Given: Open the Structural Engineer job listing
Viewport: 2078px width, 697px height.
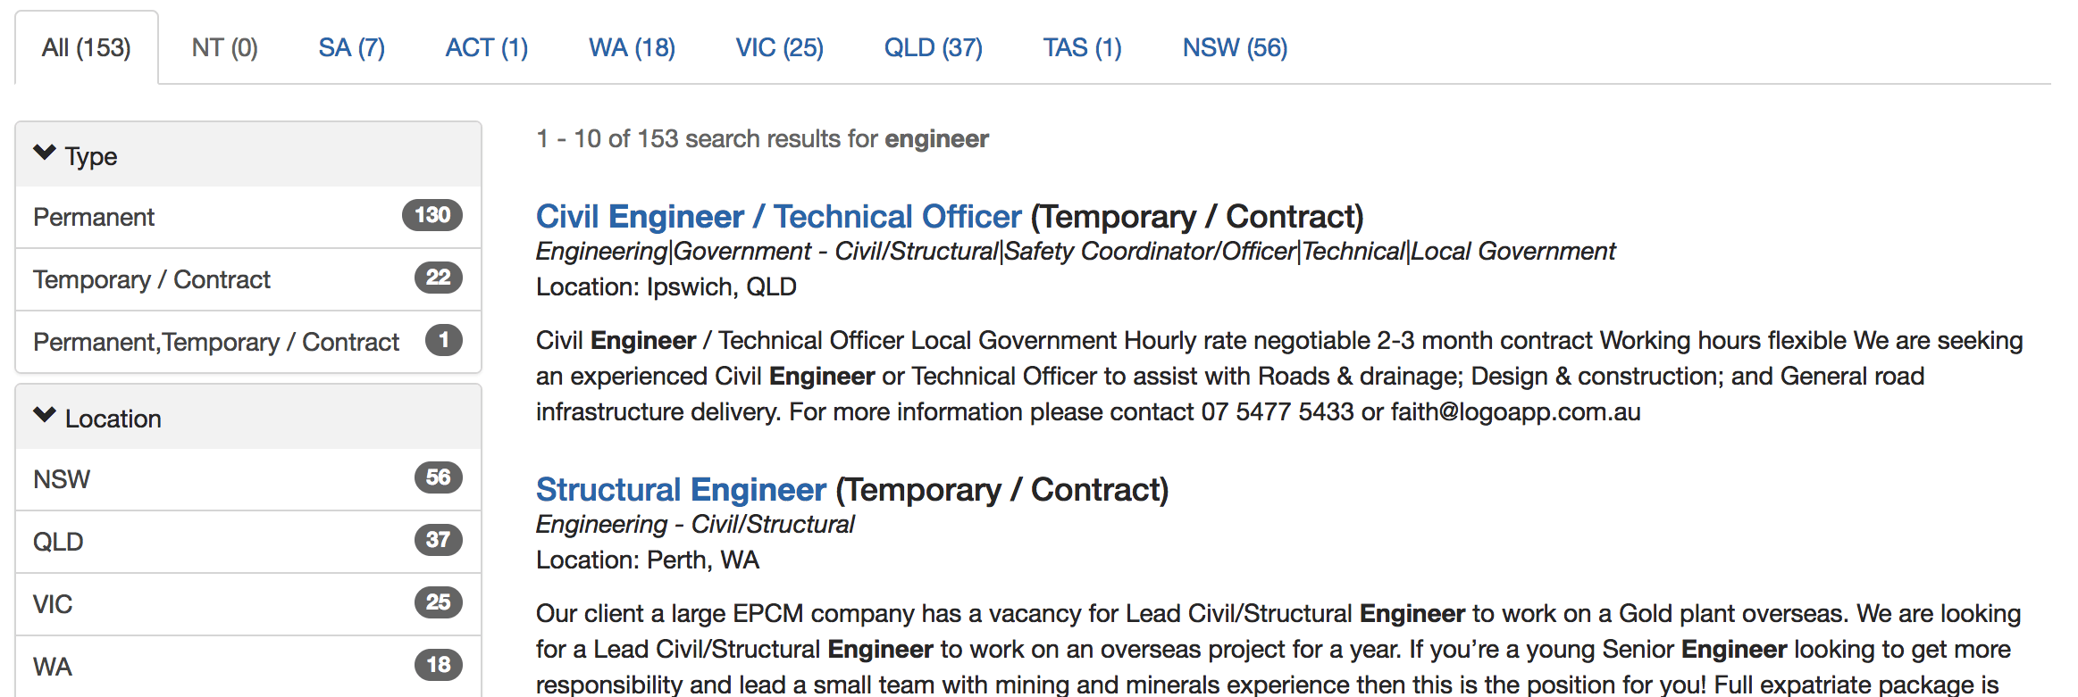Looking at the screenshot, I should pyautogui.click(x=681, y=490).
